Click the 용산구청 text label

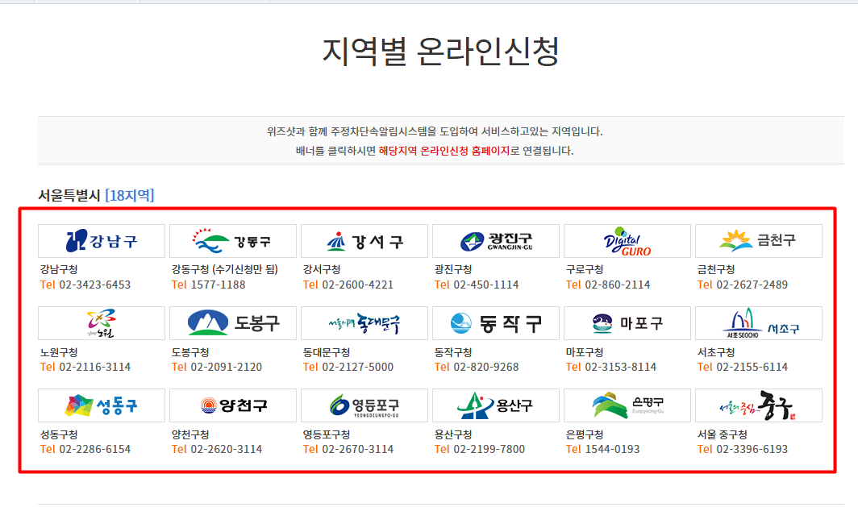[453, 434]
